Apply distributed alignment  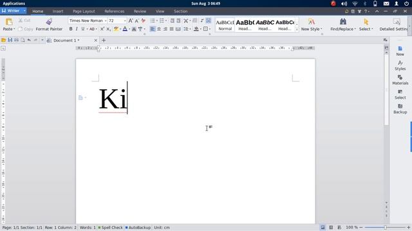point(178,29)
